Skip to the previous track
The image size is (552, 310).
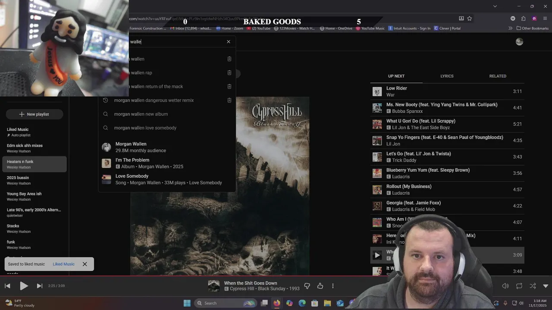tap(7, 286)
